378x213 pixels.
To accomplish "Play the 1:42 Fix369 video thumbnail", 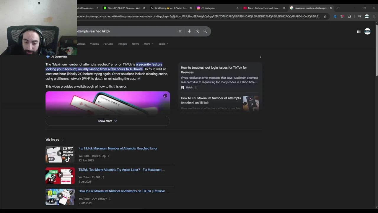I will point(60,175).
